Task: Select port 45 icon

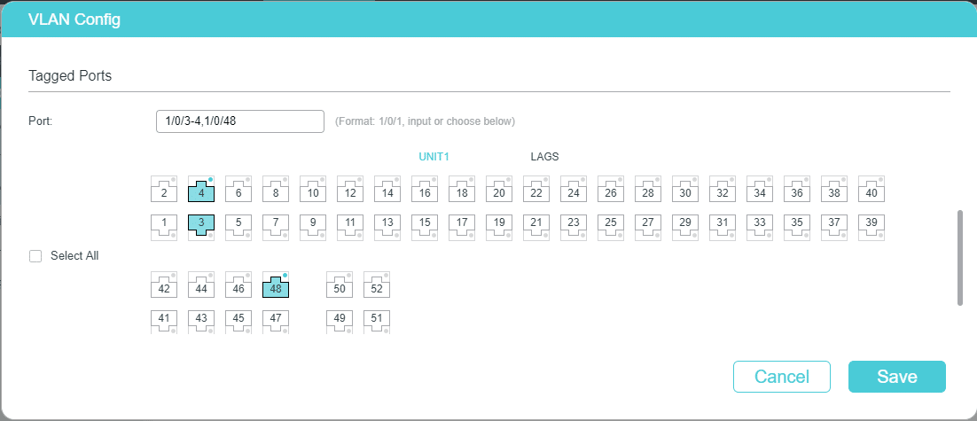Action: 238,319
